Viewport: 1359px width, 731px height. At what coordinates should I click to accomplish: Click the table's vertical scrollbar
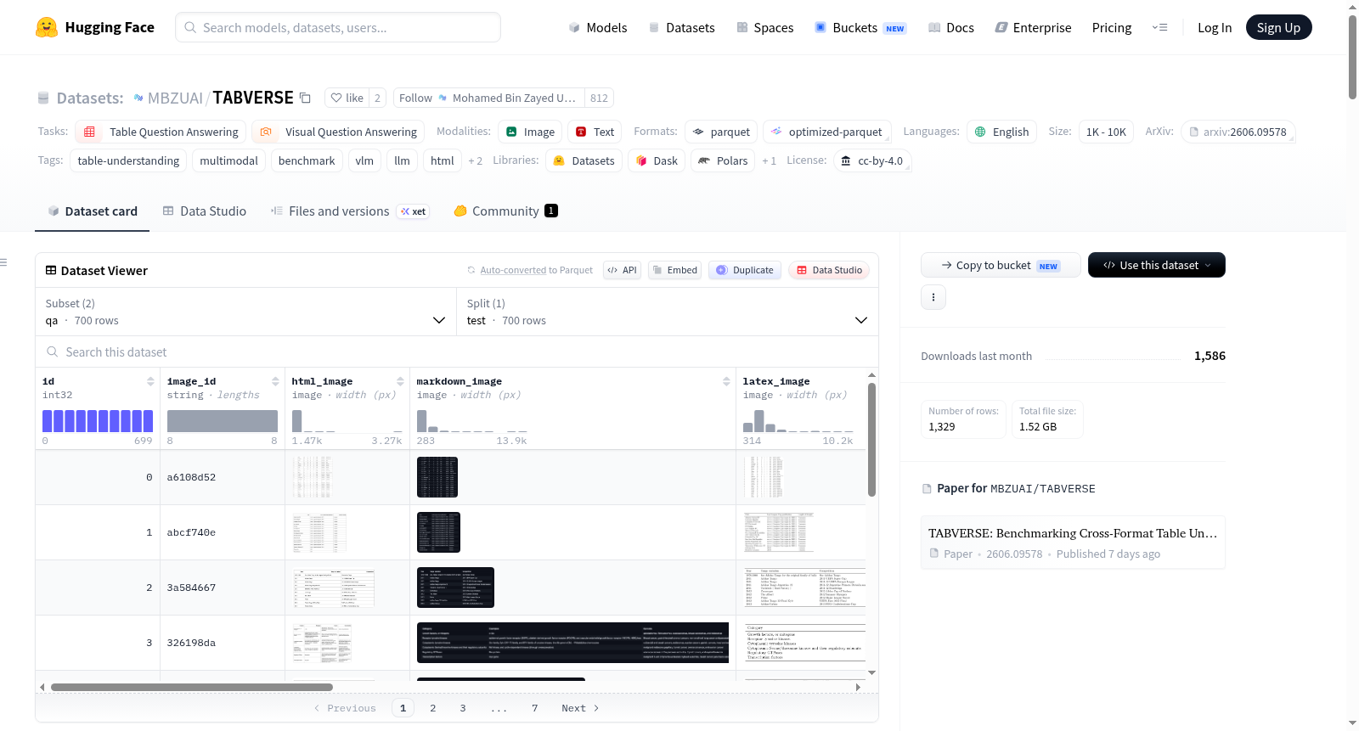[x=871, y=439]
